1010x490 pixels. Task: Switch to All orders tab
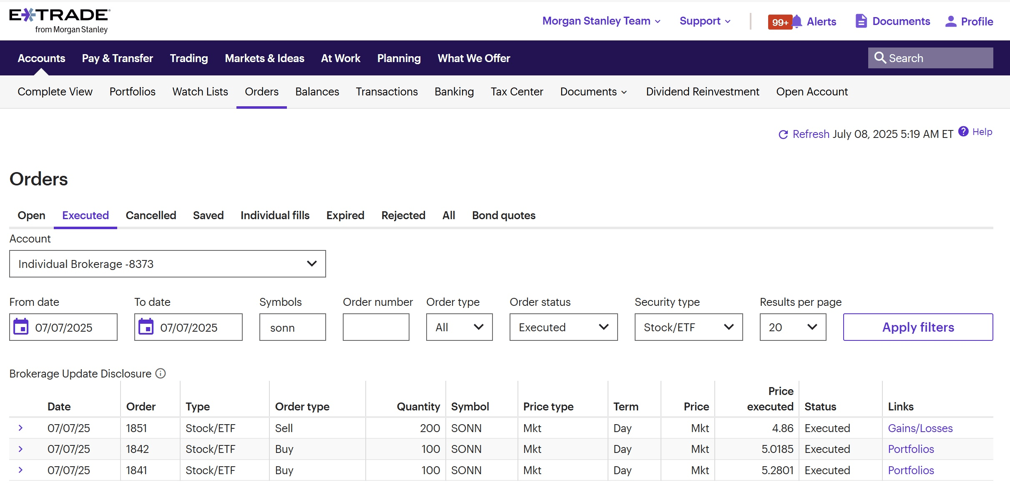(x=449, y=215)
